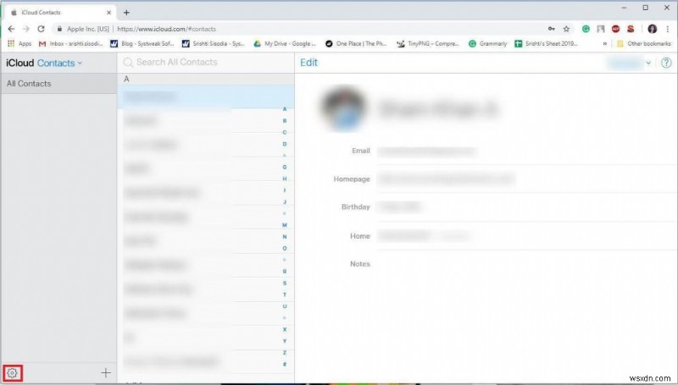The image size is (678, 385).
Task: Jump to letter A in index
Action: pyautogui.click(x=285, y=109)
